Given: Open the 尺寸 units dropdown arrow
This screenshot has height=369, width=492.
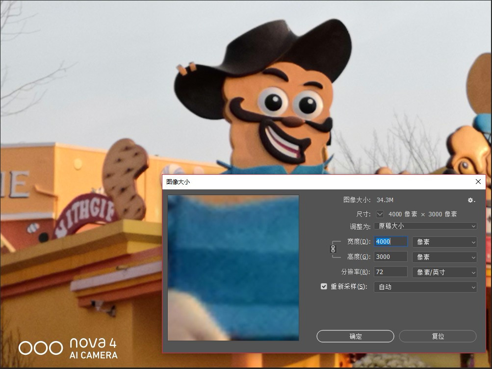Looking at the screenshot, I should click(380, 214).
